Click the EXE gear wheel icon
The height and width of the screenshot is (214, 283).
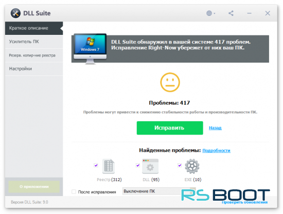pyautogui.click(x=192, y=166)
